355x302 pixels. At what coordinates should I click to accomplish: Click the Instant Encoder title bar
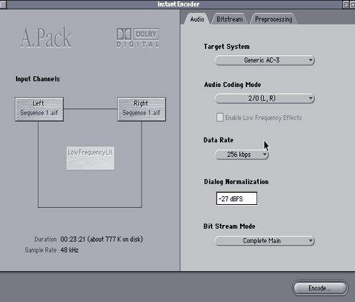[x=178, y=4]
